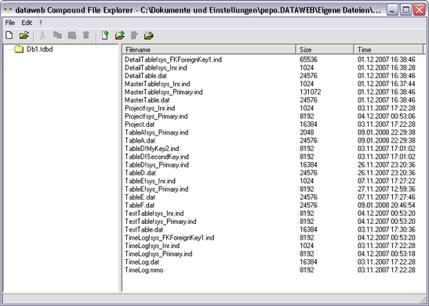Select file TestTable.dat

click(144, 229)
